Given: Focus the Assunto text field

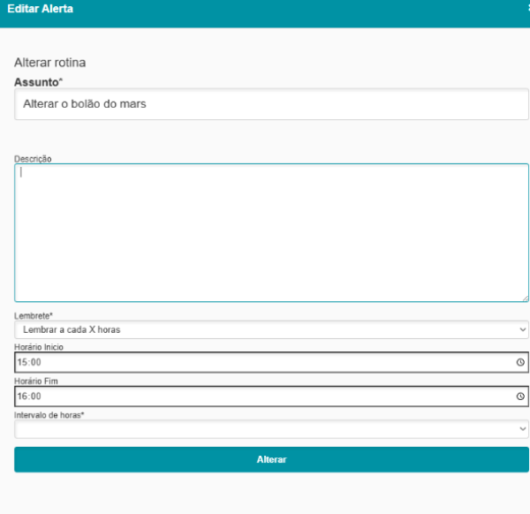Looking at the screenshot, I should pos(271,103).
